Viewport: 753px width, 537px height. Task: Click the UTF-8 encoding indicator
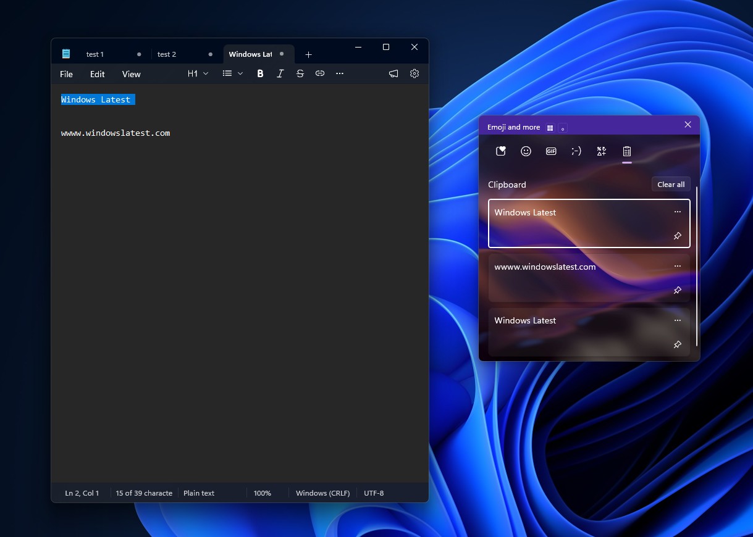pyautogui.click(x=374, y=493)
